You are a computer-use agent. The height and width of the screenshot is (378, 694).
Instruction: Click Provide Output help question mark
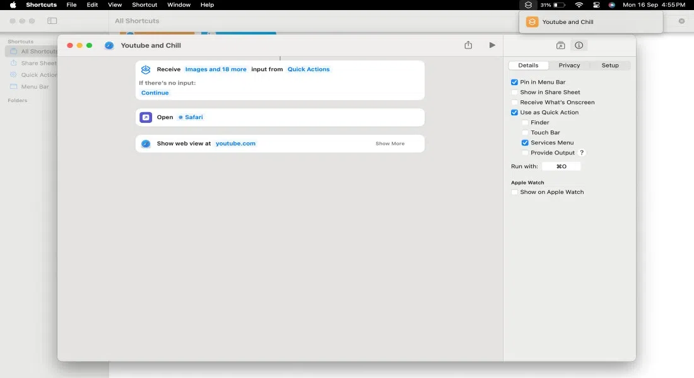tap(582, 152)
